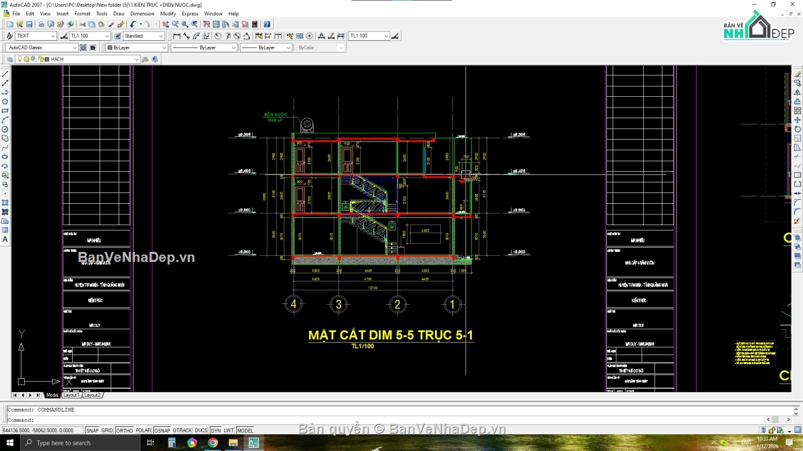Open the Modify menu

coord(168,13)
